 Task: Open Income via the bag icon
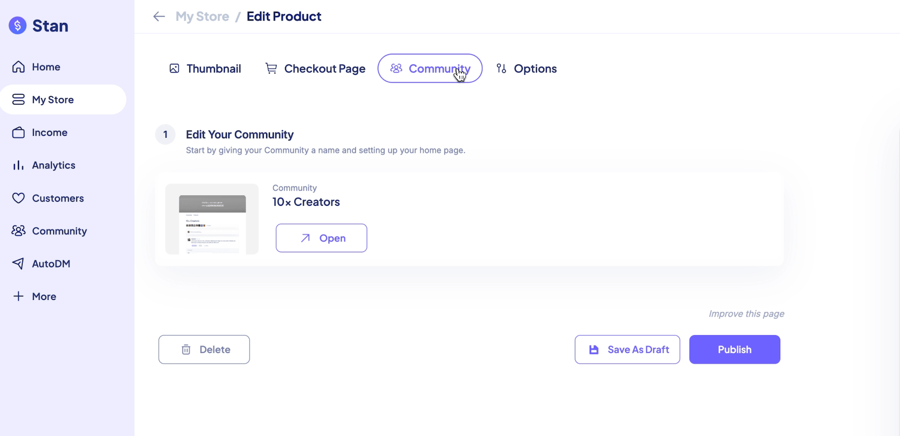click(x=18, y=132)
